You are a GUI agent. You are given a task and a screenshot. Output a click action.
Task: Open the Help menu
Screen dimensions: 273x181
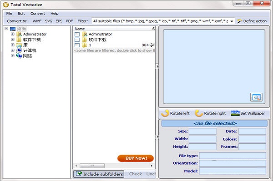(x=54, y=13)
